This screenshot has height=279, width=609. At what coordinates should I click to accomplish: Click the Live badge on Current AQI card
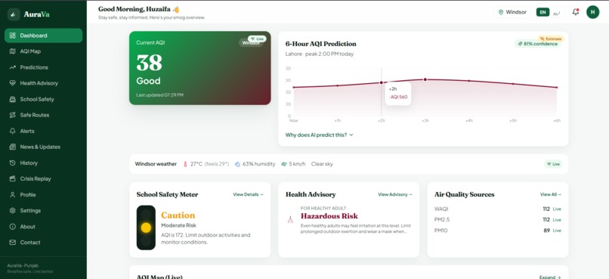coord(256,39)
